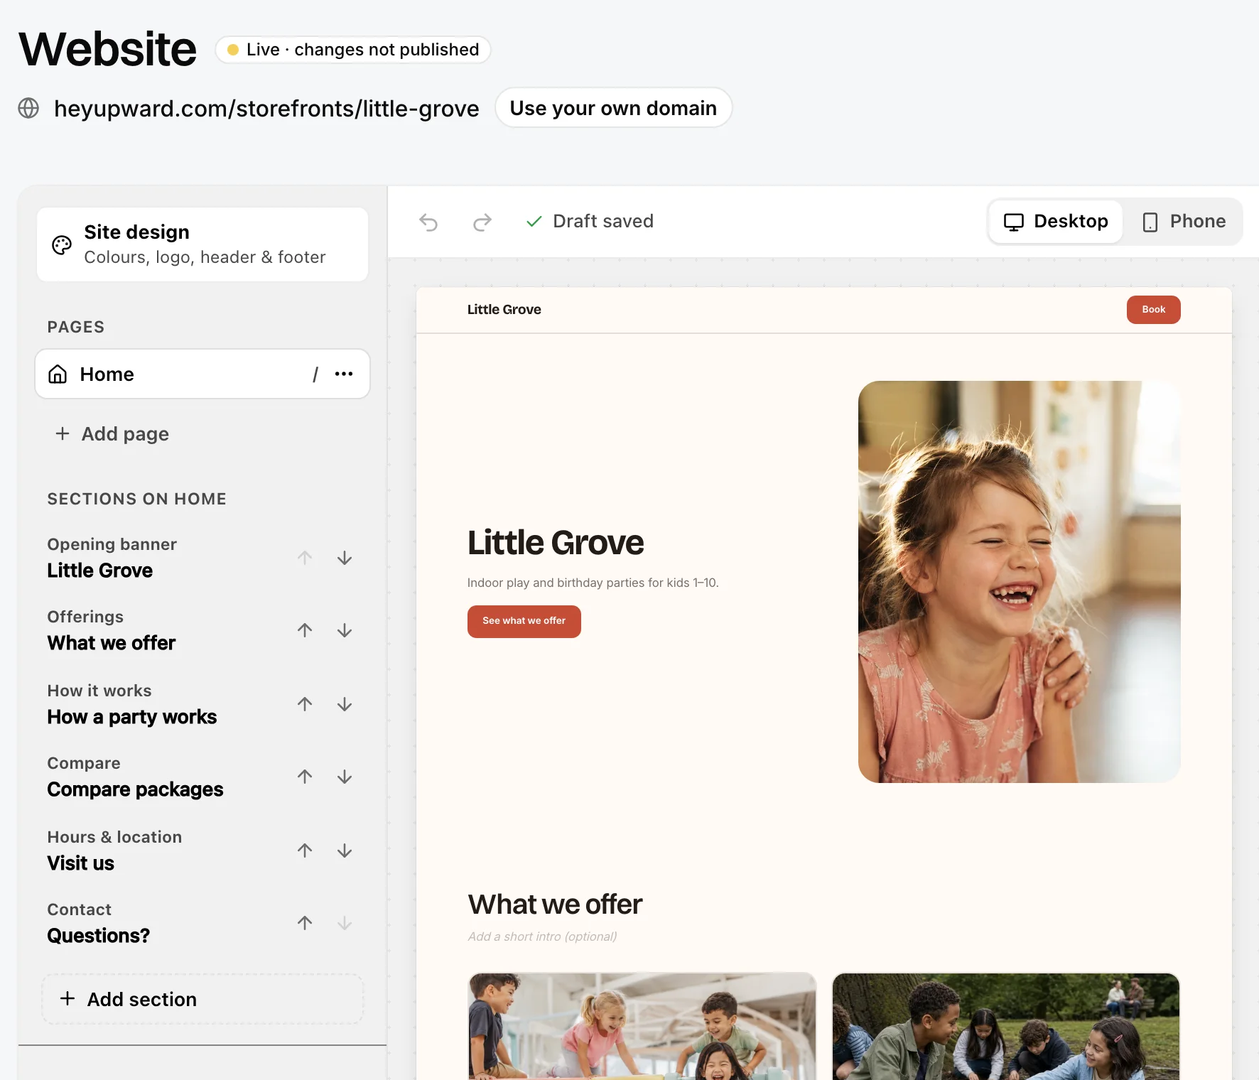Click See what we offer button
Image resolution: width=1259 pixels, height=1080 pixels.
pyautogui.click(x=524, y=621)
